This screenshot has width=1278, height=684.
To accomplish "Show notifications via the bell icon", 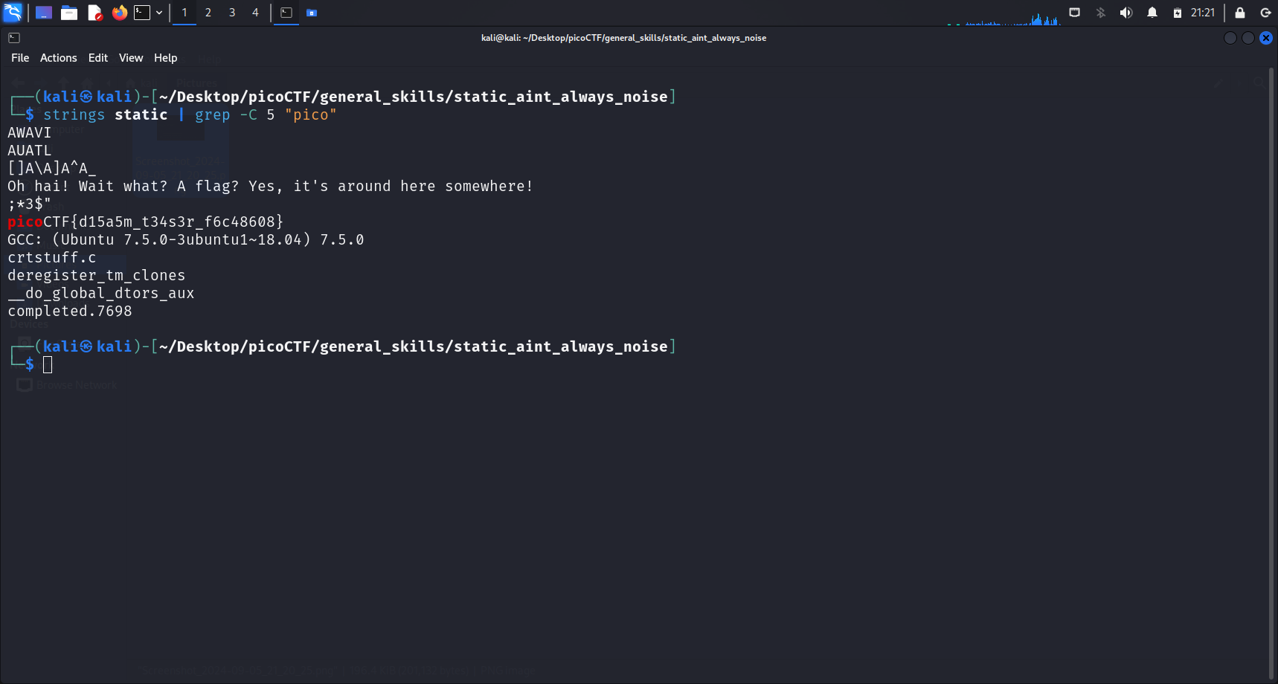I will click(x=1152, y=13).
